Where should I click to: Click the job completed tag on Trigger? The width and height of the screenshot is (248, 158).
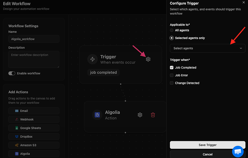pos(104,72)
